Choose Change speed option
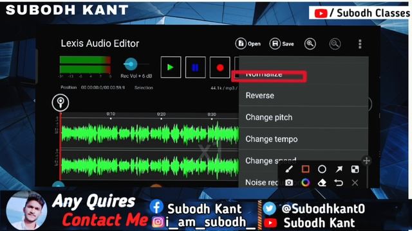Viewport: 412px width, 231px height. [270, 160]
